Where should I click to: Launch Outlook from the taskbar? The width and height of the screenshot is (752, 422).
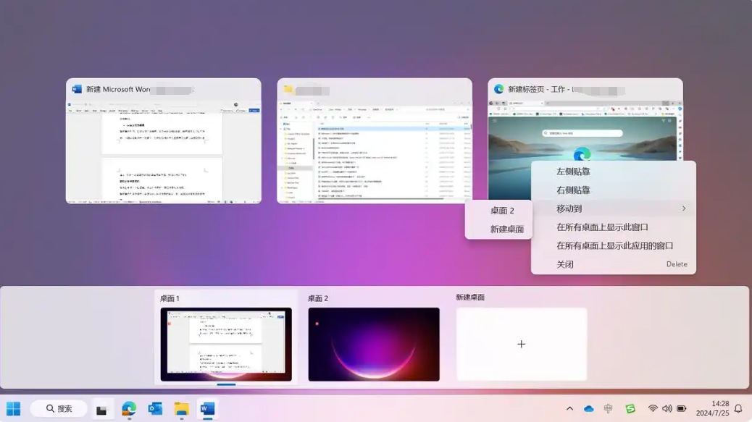pos(155,409)
